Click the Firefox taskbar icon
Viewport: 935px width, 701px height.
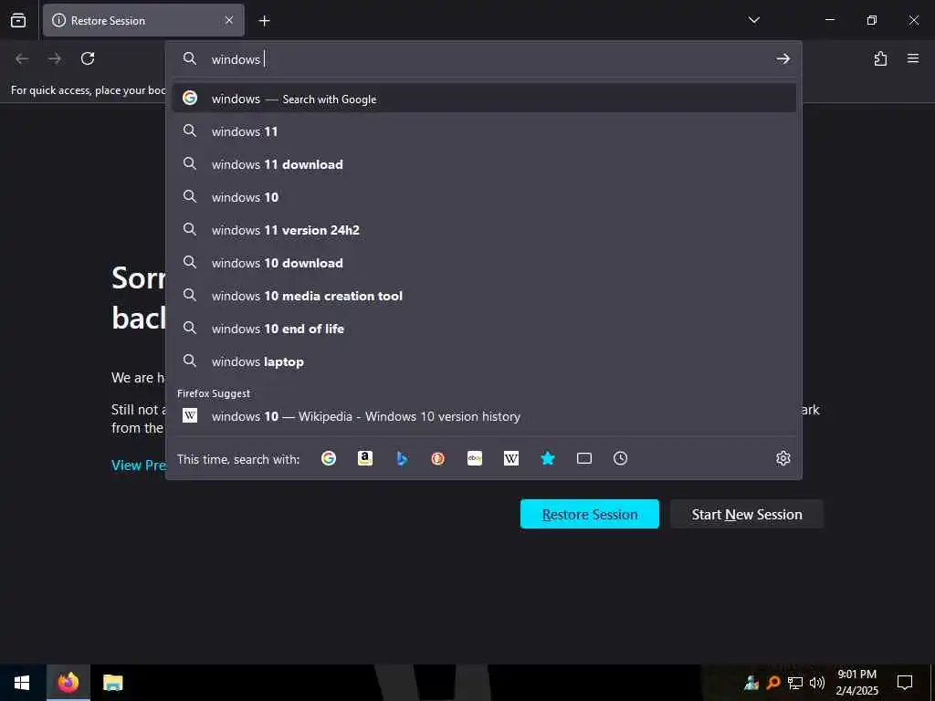coord(68,683)
